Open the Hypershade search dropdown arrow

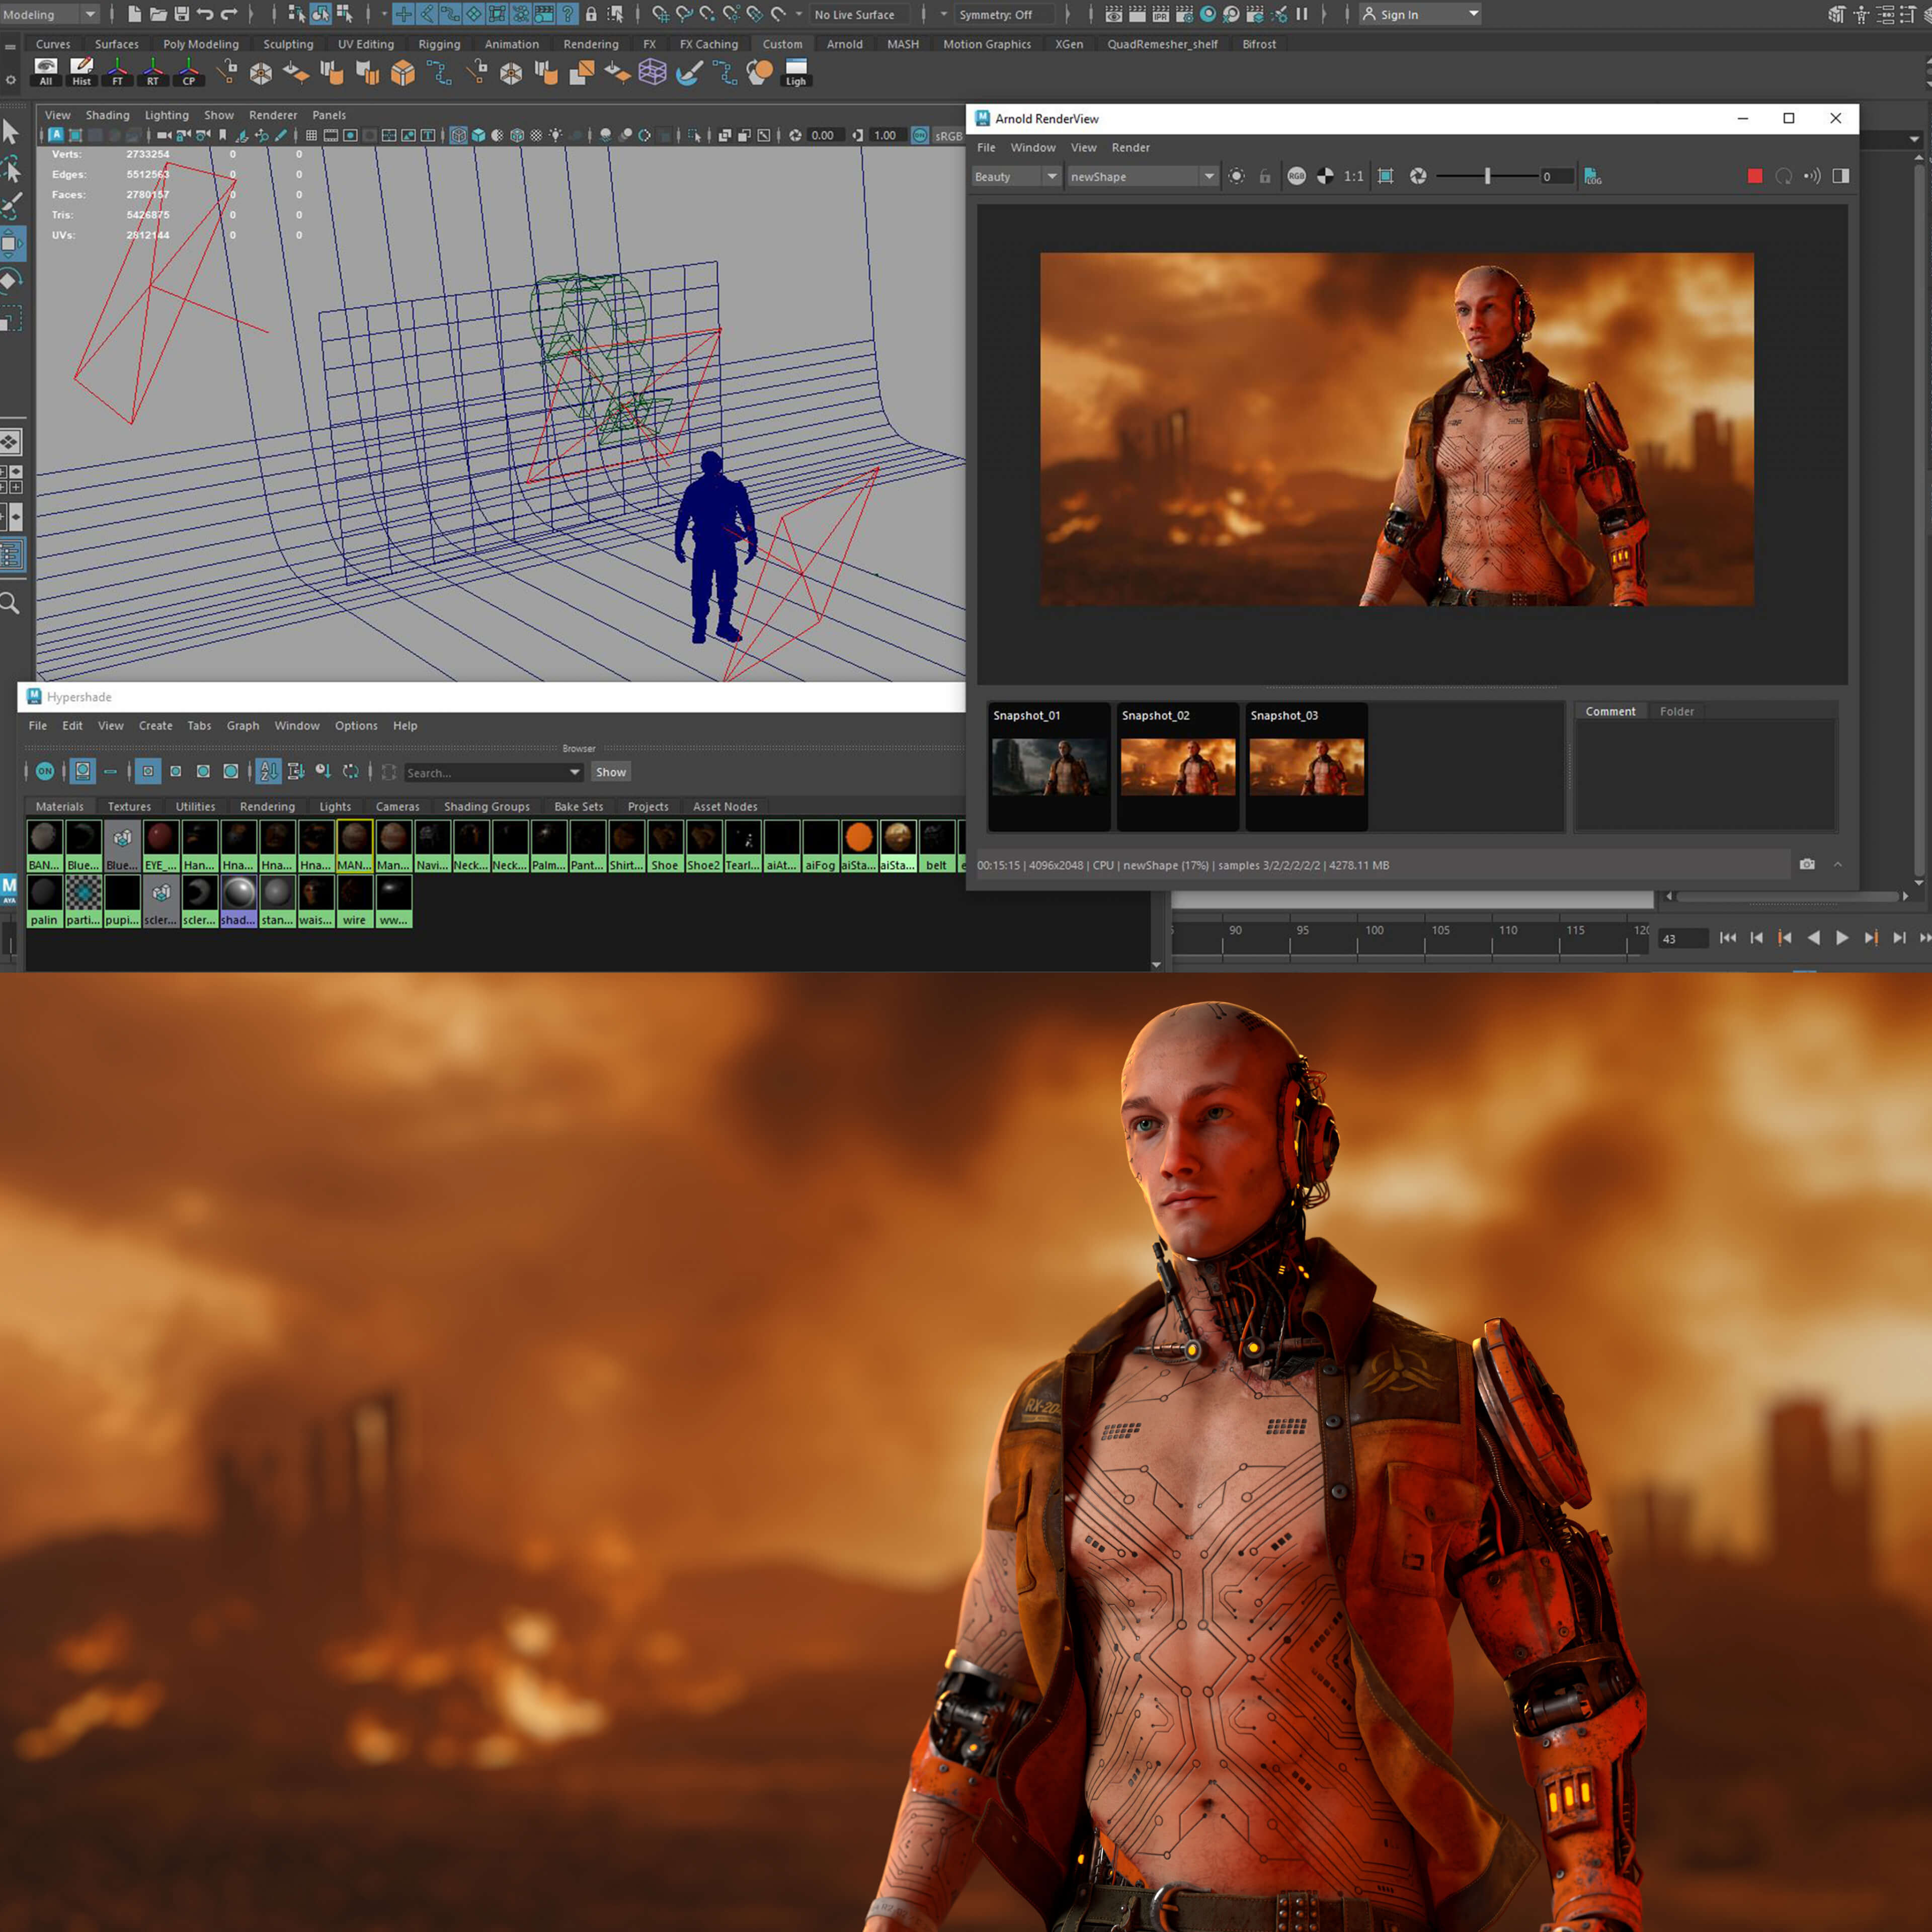click(x=574, y=772)
